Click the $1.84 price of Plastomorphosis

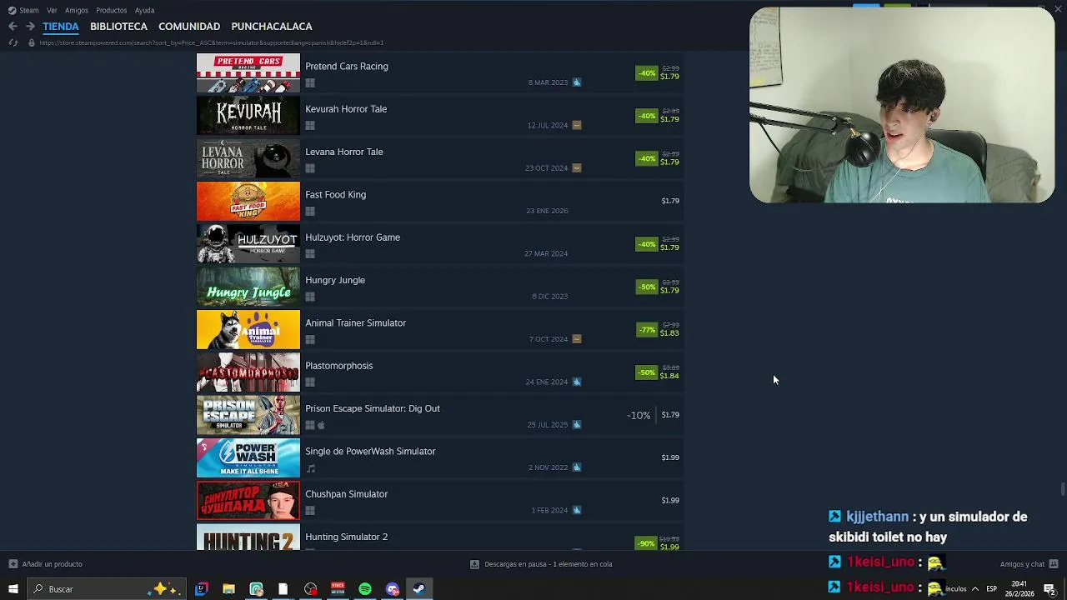click(669, 376)
